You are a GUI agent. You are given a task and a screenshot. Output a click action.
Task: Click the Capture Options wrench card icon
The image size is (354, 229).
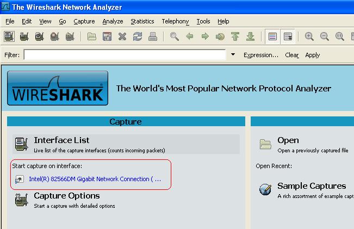pos(21,200)
